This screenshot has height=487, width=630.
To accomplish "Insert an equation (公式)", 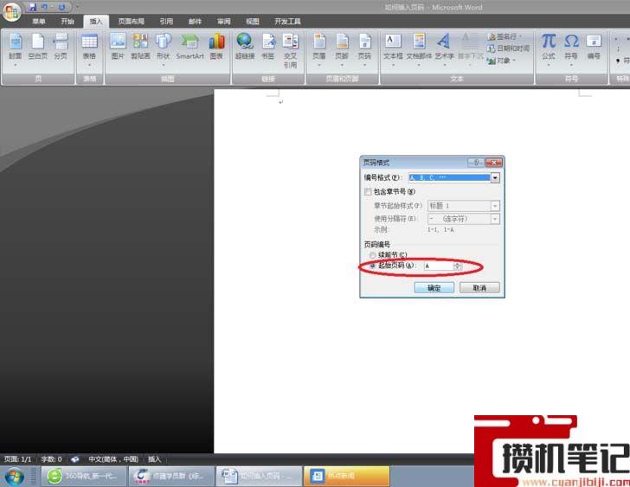I will click(x=549, y=49).
